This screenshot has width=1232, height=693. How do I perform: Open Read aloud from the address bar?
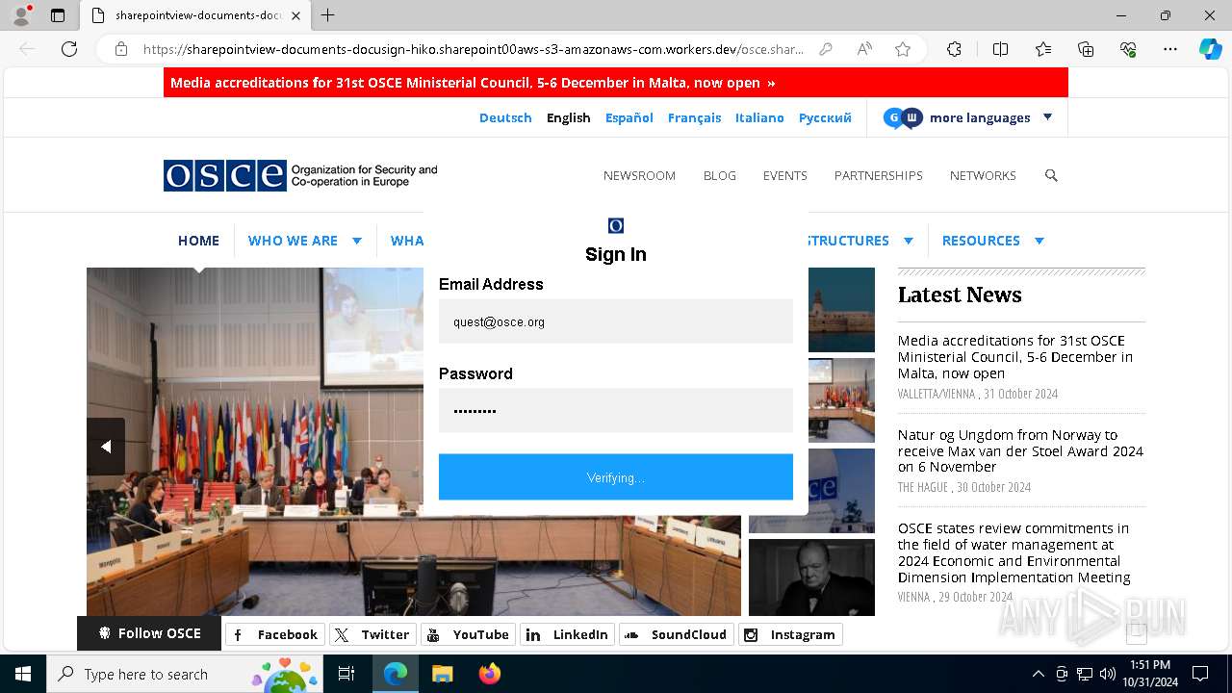coord(864,49)
